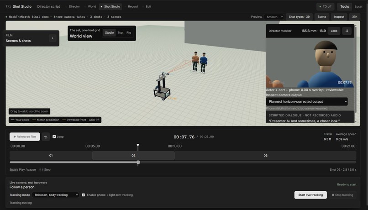Screen dimensions: 368x210
Task: Click the Rehearse film button
Action: [25, 137]
